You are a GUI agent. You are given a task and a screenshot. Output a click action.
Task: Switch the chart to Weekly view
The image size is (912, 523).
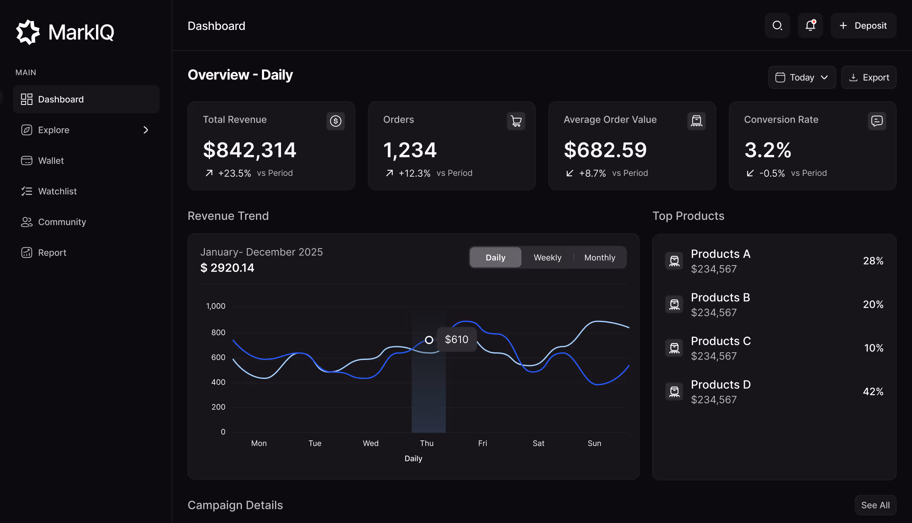click(x=547, y=257)
